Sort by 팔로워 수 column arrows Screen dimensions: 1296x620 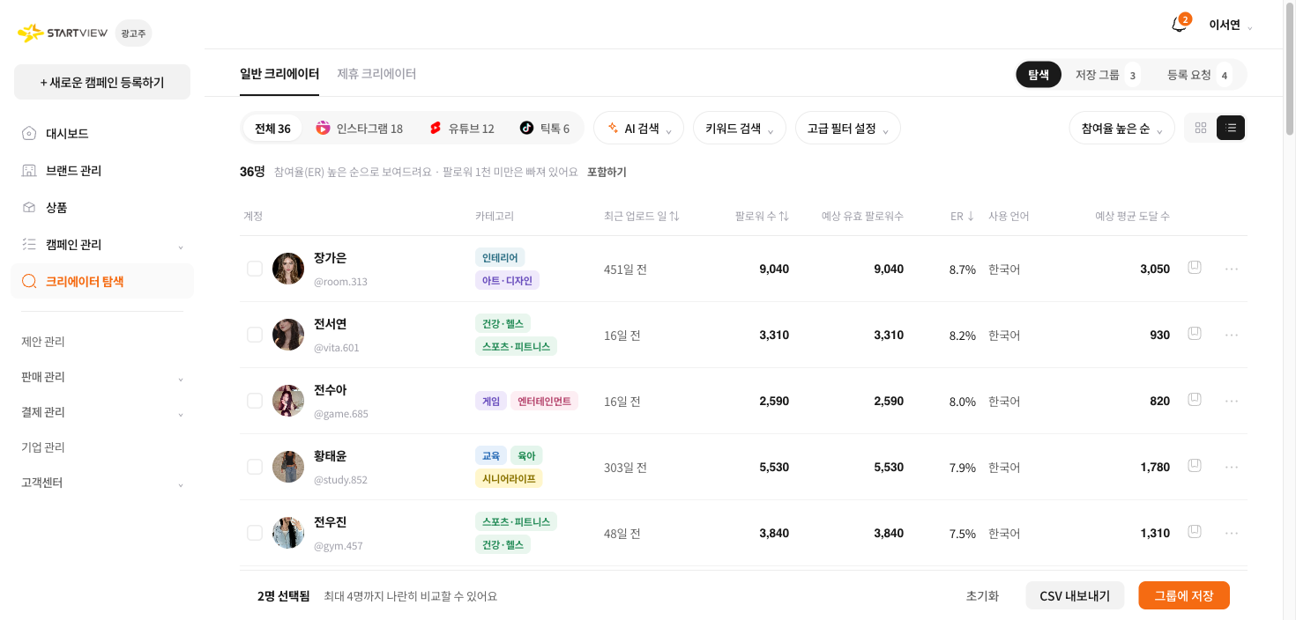point(784,216)
